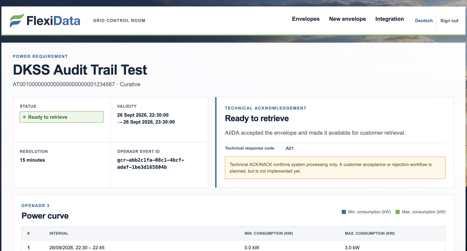Click the Power curve heading
The width and height of the screenshot is (467, 251).
point(45,216)
